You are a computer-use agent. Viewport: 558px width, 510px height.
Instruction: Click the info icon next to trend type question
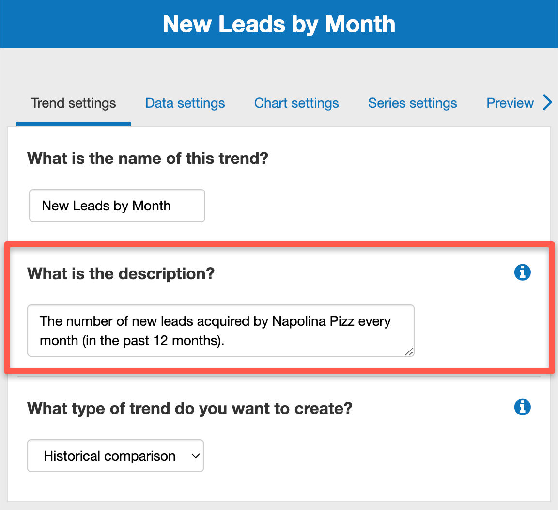(522, 407)
